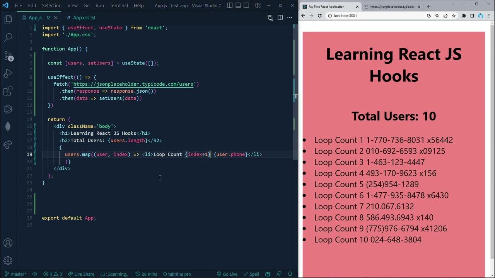Toggle the primary side bar layout
Image resolution: width=495 pixels, height=278 pixels.
tap(230, 5)
